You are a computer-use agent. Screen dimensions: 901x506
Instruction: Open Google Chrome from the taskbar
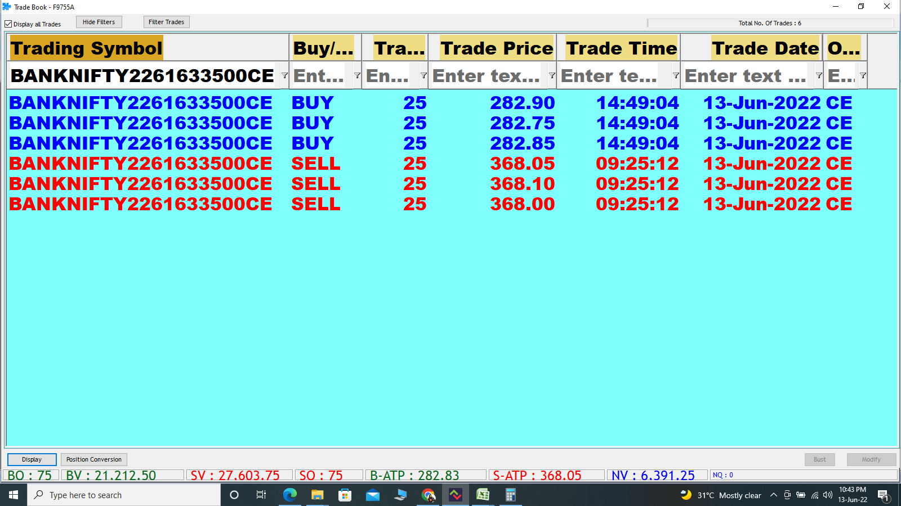coord(428,495)
